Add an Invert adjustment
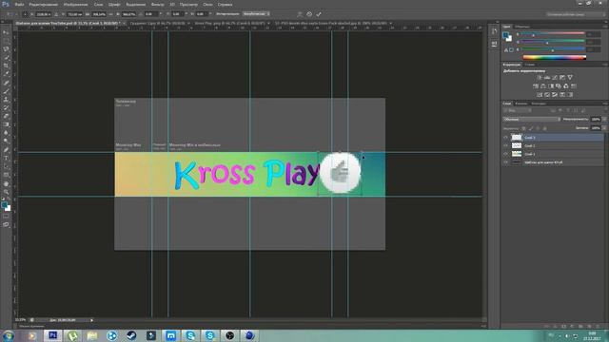The image size is (609, 342). point(540,95)
